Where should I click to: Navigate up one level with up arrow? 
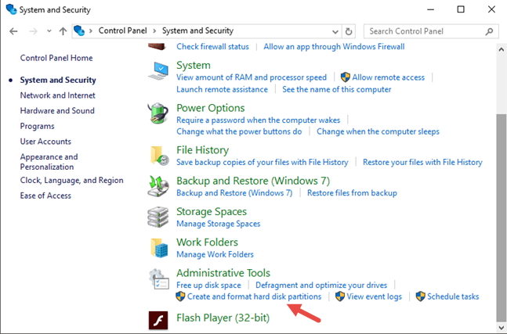coord(63,31)
